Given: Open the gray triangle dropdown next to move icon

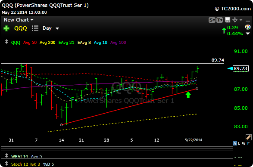Looking at the screenshot, I should [x=241, y=20].
